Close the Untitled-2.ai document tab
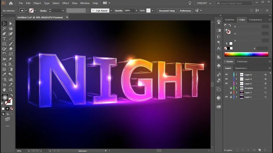 67,17
